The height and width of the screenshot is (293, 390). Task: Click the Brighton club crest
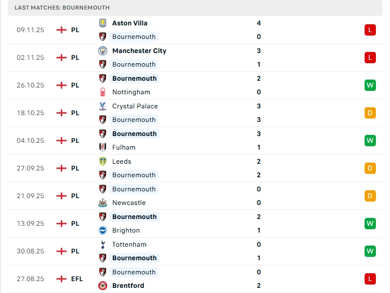coord(103,230)
